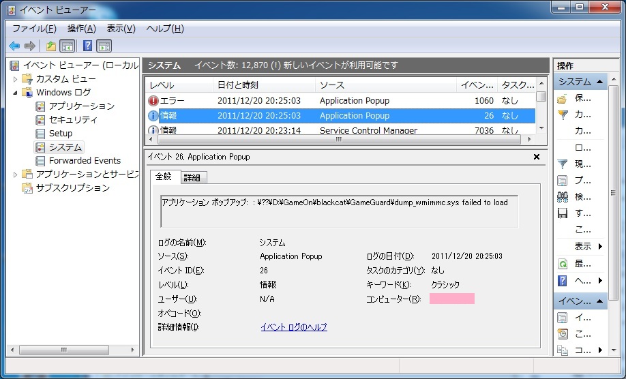Click the floppy disk save events icon

563,213
